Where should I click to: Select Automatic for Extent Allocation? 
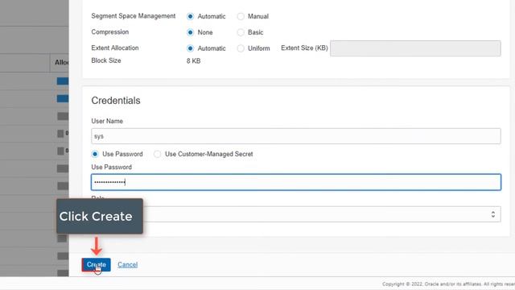tap(190, 48)
